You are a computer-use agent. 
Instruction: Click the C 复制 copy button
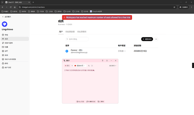click(x=101, y=102)
